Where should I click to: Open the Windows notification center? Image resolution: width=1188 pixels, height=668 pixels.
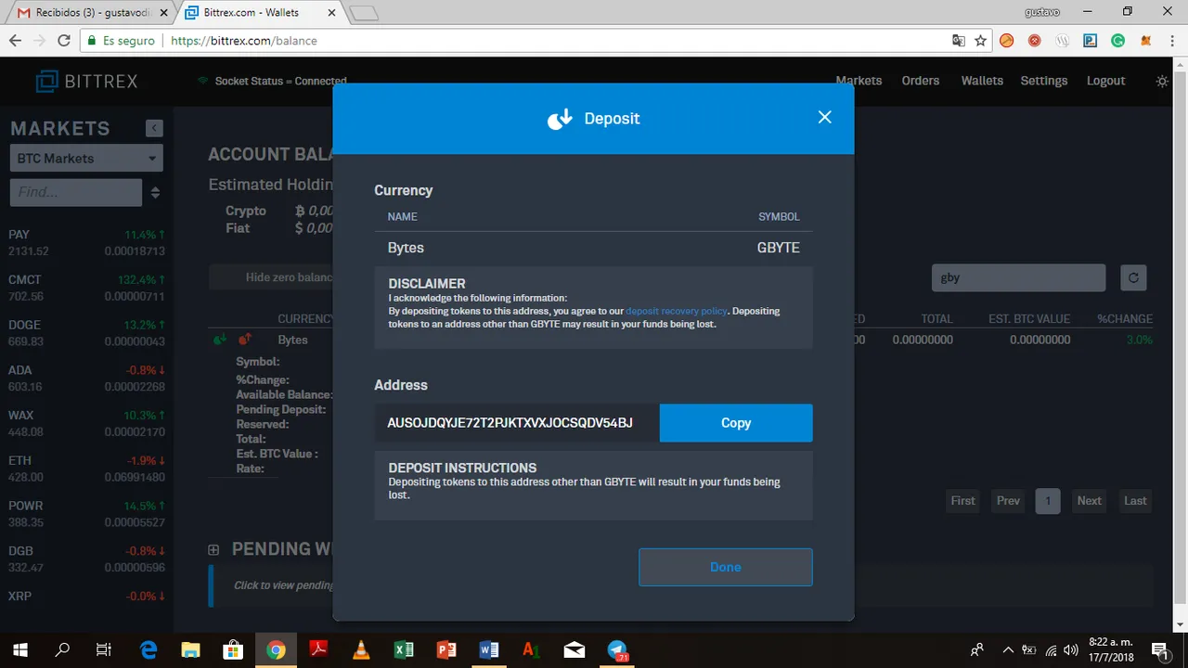[1159, 650]
